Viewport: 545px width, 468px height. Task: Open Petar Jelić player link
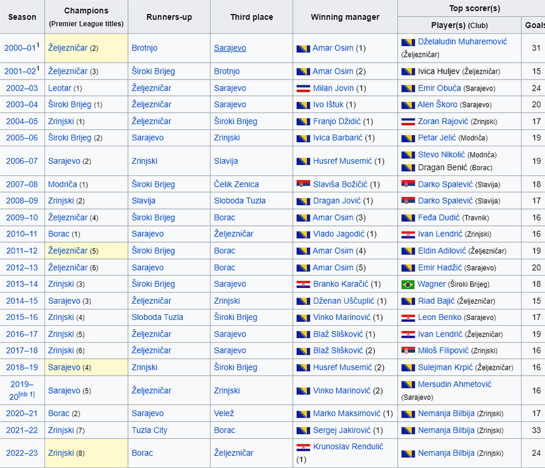(437, 137)
